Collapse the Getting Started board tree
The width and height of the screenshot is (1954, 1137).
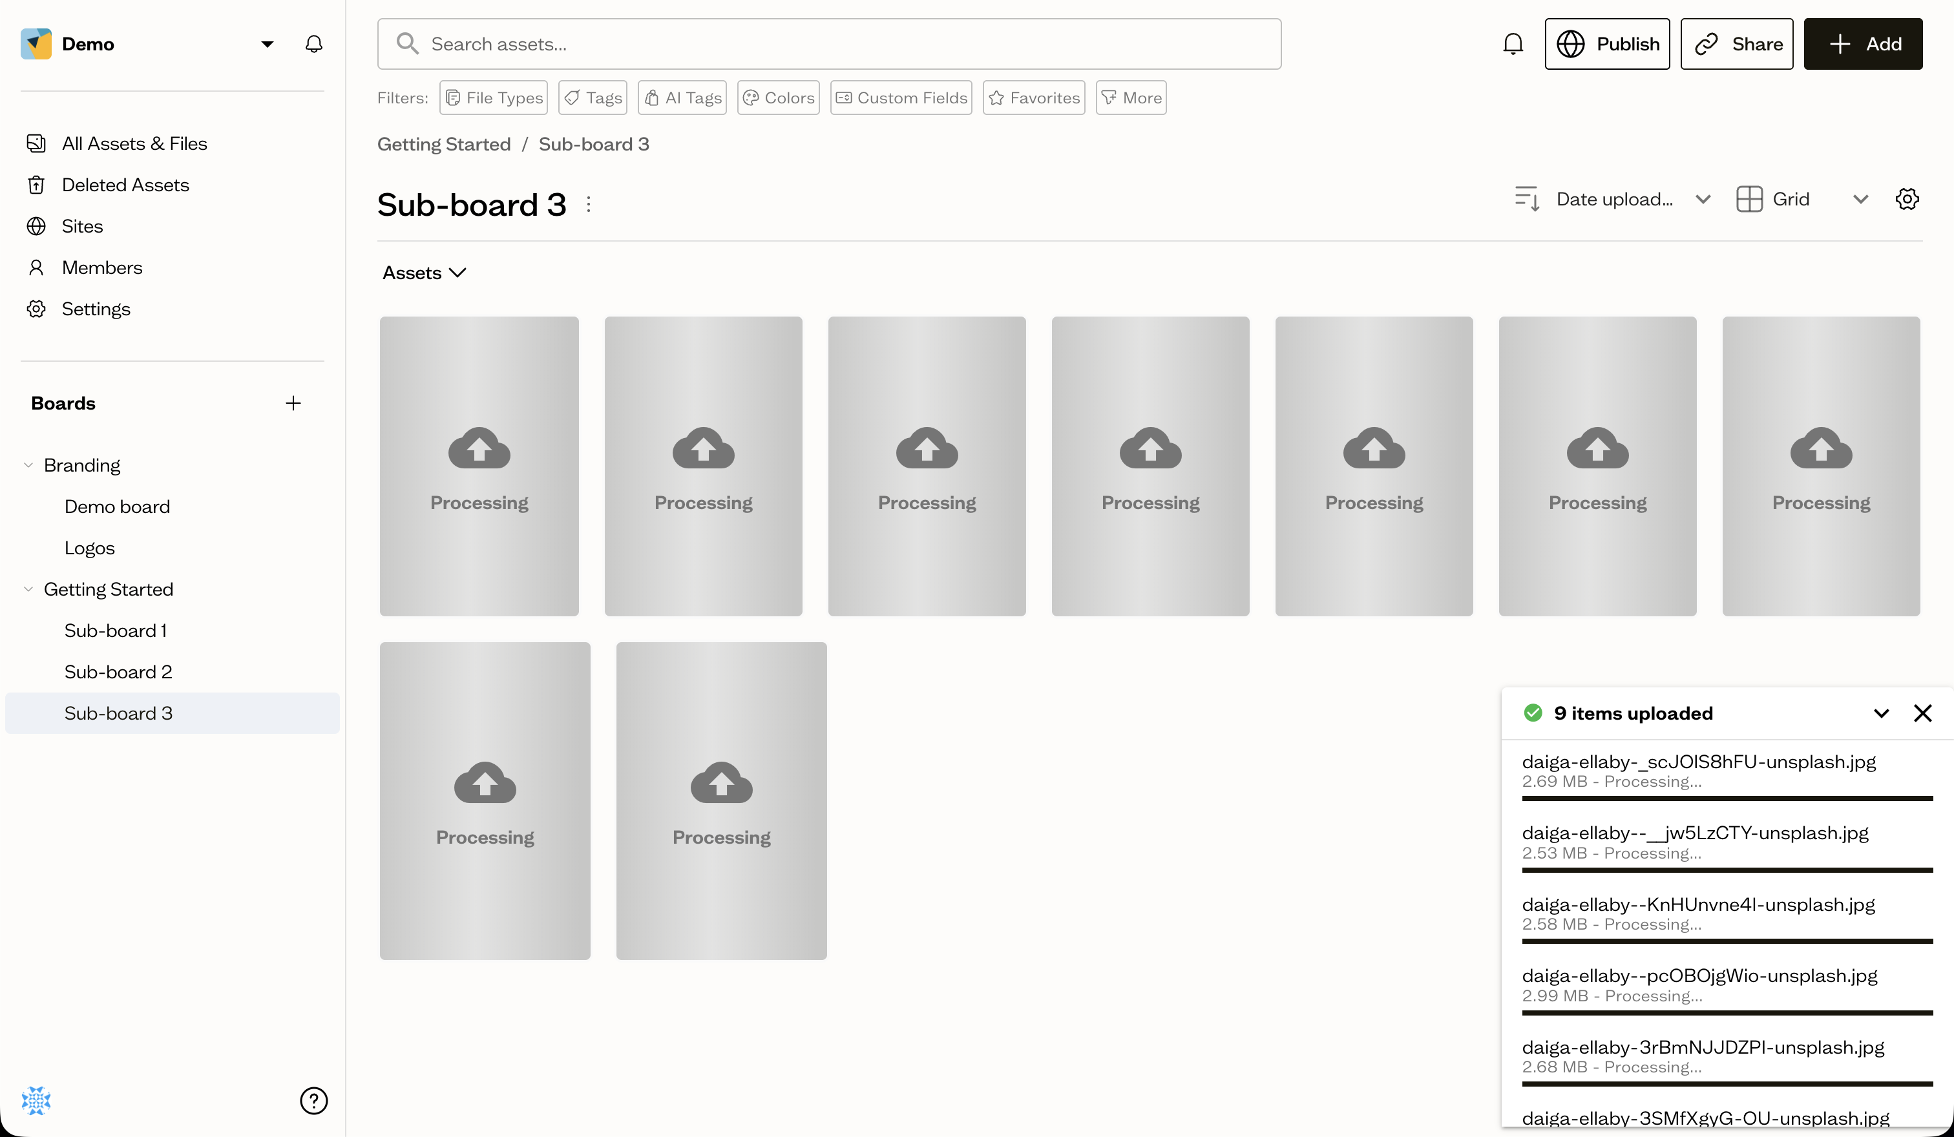pyautogui.click(x=28, y=589)
